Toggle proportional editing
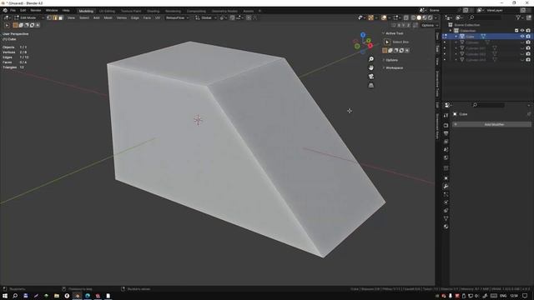 coord(249,17)
